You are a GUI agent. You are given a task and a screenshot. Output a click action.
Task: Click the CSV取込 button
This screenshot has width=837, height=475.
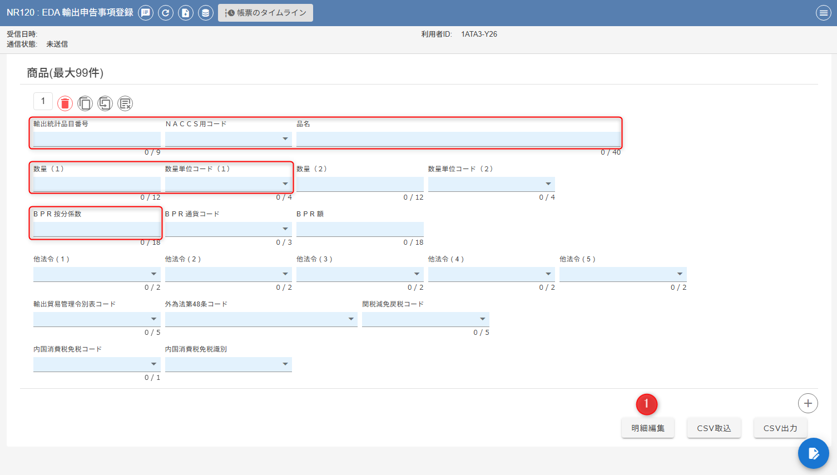tap(714, 428)
